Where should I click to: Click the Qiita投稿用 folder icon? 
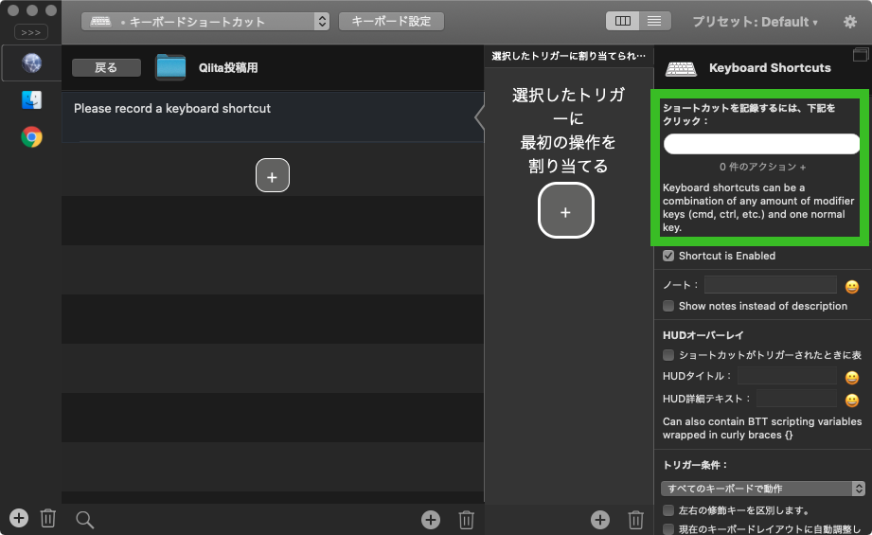(170, 67)
